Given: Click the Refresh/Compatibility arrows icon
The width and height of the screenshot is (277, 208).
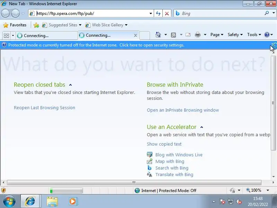Looking at the screenshot, I should [158, 14].
